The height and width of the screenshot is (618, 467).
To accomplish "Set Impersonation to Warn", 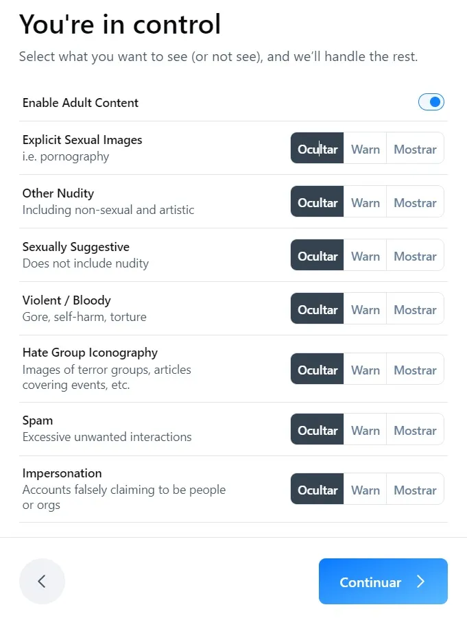I will (365, 490).
